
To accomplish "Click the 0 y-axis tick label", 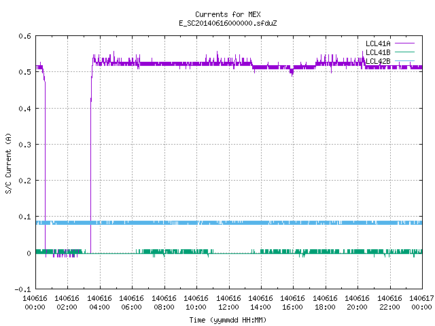I will pos(29,253).
